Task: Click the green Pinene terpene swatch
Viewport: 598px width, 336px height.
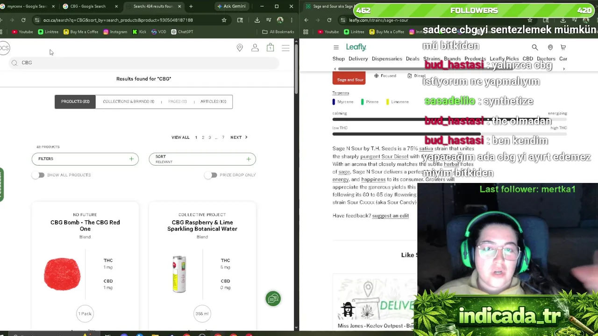Action: coord(363,102)
